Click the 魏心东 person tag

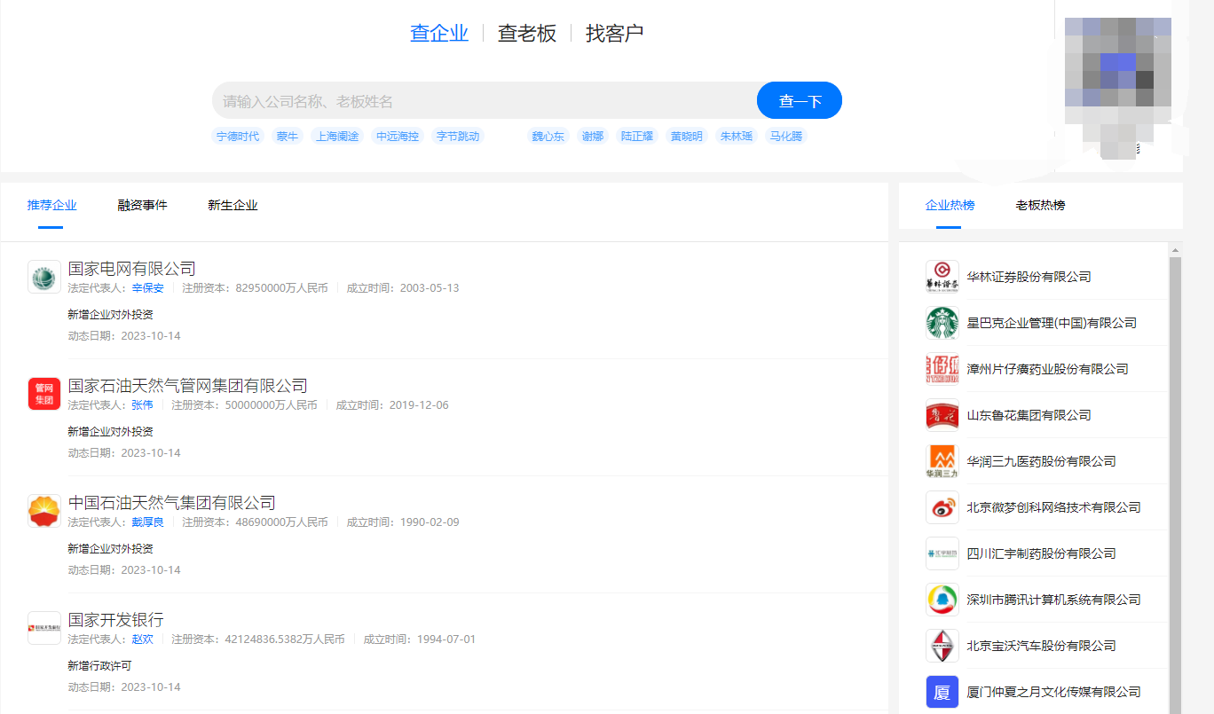tap(548, 137)
